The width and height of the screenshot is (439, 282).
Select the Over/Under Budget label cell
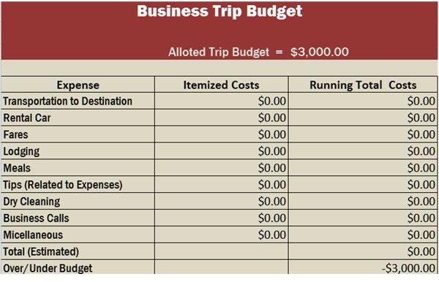[x=78, y=267]
